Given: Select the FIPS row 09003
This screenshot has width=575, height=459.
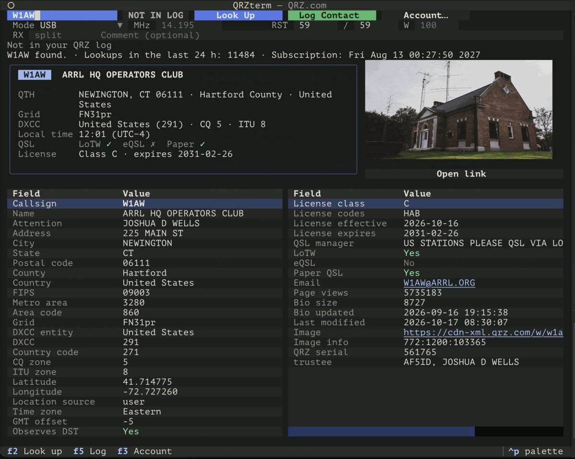Looking at the screenshot, I should [x=145, y=292].
